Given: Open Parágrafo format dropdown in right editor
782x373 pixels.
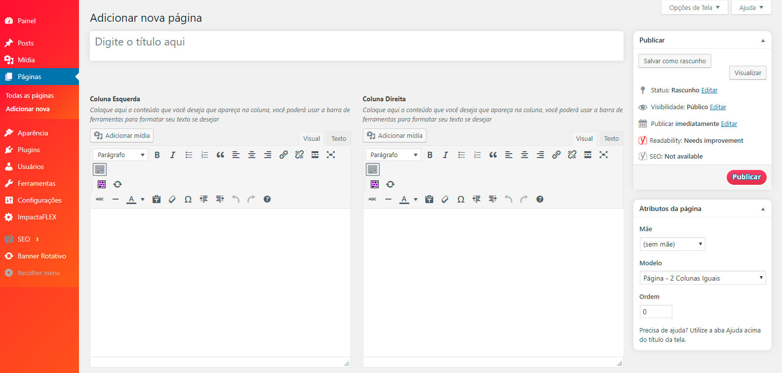Looking at the screenshot, I should 393,155.
